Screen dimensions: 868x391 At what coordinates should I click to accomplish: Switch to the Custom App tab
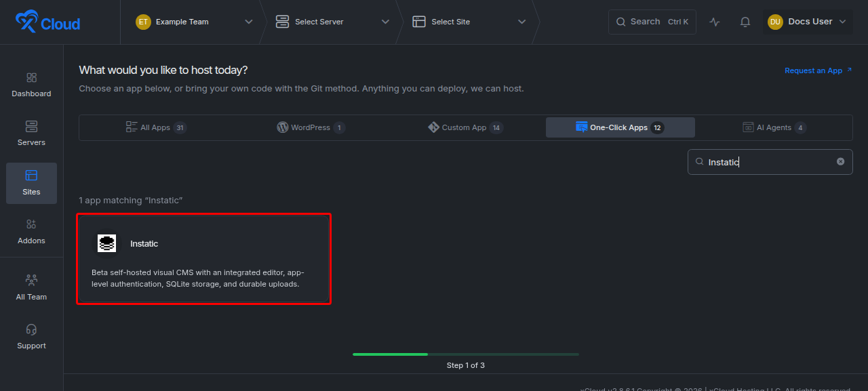tap(465, 127)
